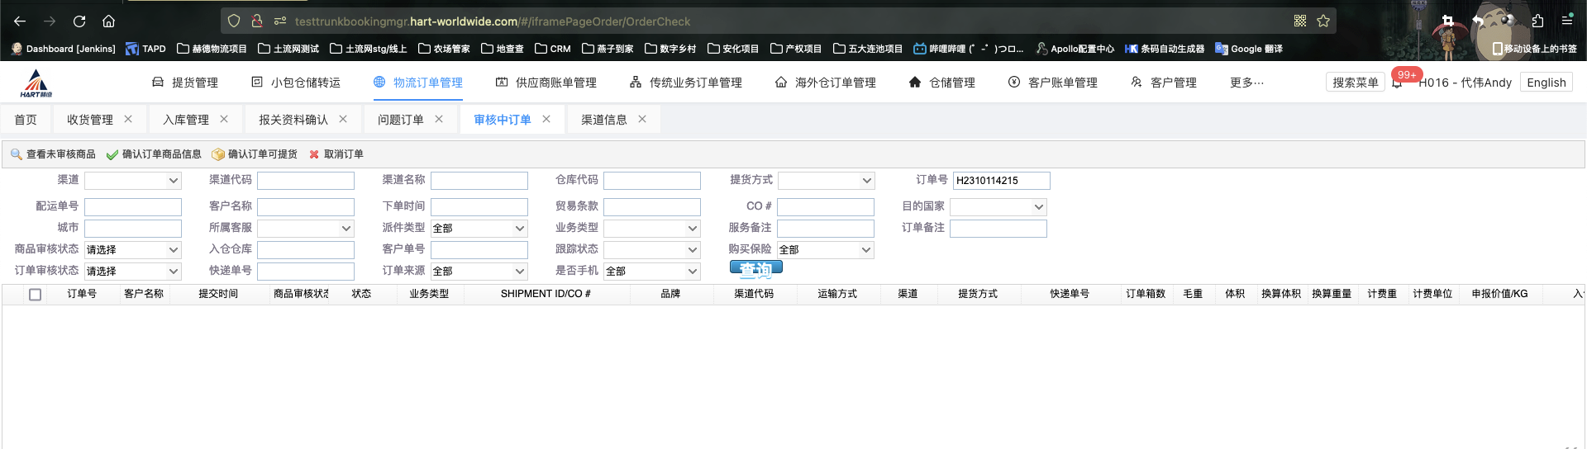Click the browser home icon
The height and width of the screenshot is (449, 1587).
coord(108,21)
